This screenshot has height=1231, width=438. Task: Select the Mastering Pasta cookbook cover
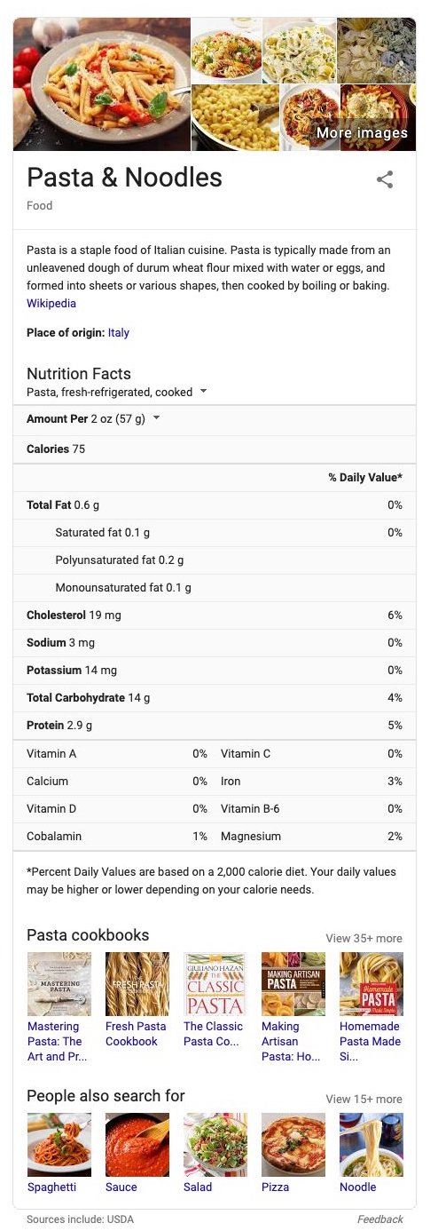click(x=59, y=984)
